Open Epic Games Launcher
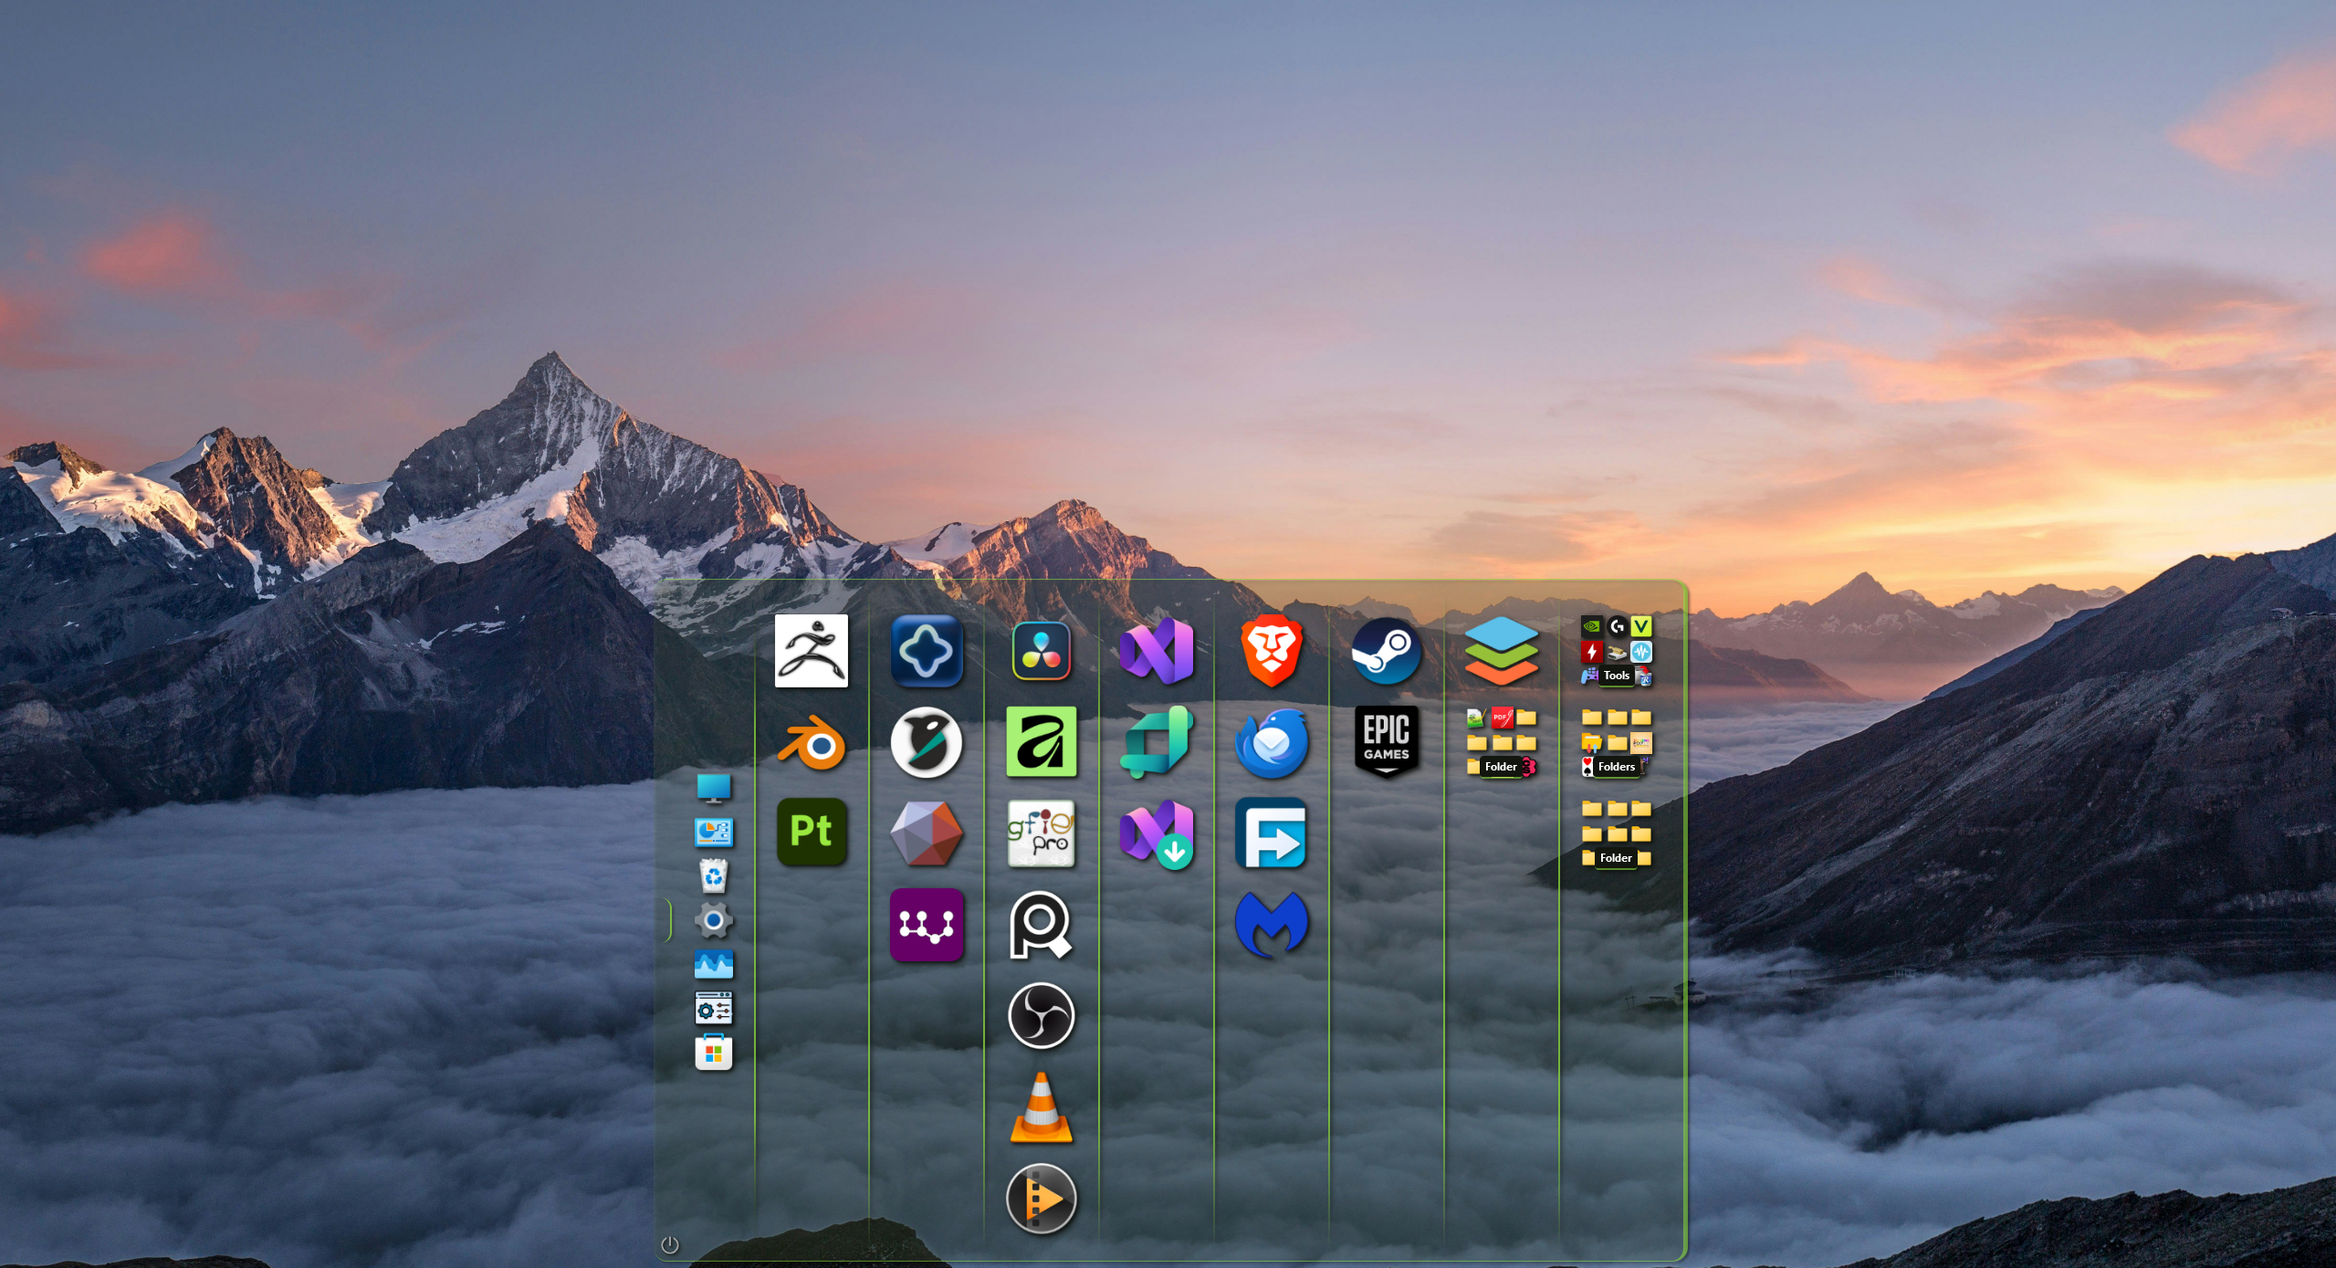2336x1268 pixels. pos(1387,741)
